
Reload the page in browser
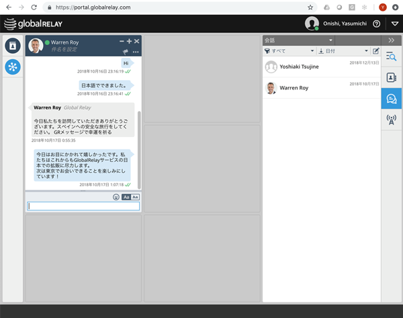(34, 7)
